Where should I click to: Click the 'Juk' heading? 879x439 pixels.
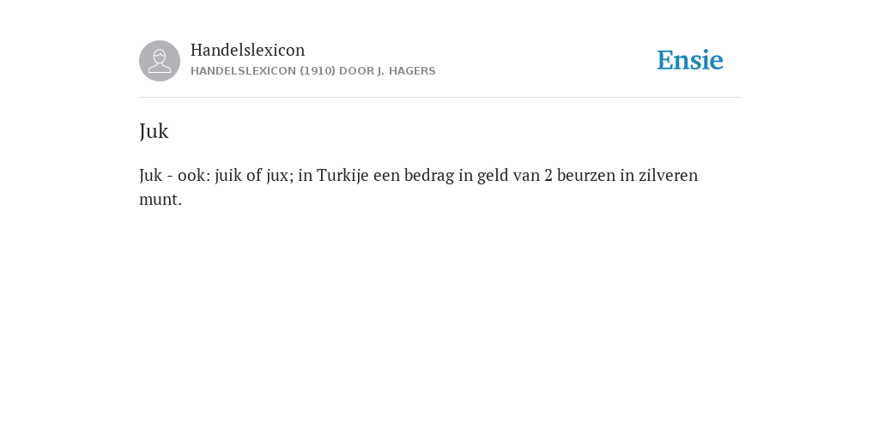pyautogui.click(x=154, y=131)
